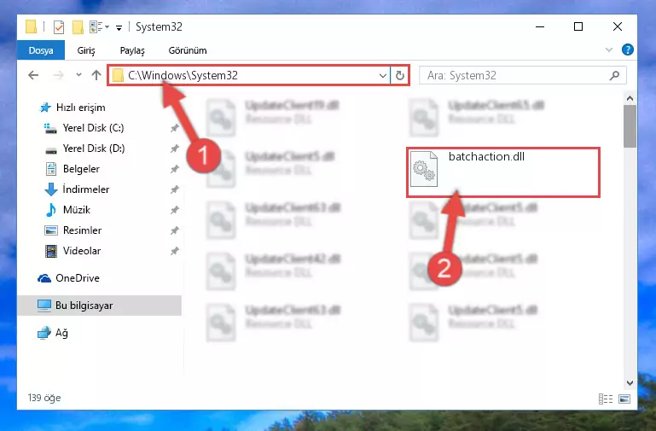The height and width of the screenshot is (431, 656).
Task: Switch to details view layout
Action: 606,399
